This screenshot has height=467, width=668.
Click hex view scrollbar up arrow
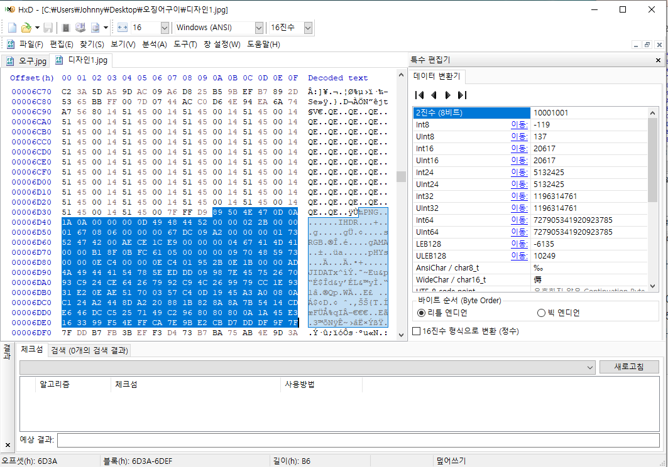pyautogui.click(x=401, y=75)
